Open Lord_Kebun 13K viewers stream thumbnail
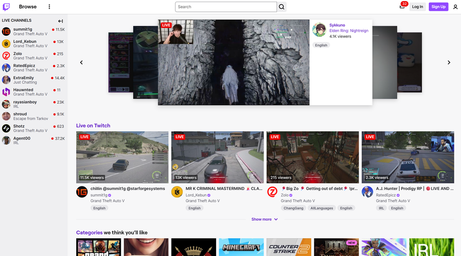461x256 pixels. (218, 157)
